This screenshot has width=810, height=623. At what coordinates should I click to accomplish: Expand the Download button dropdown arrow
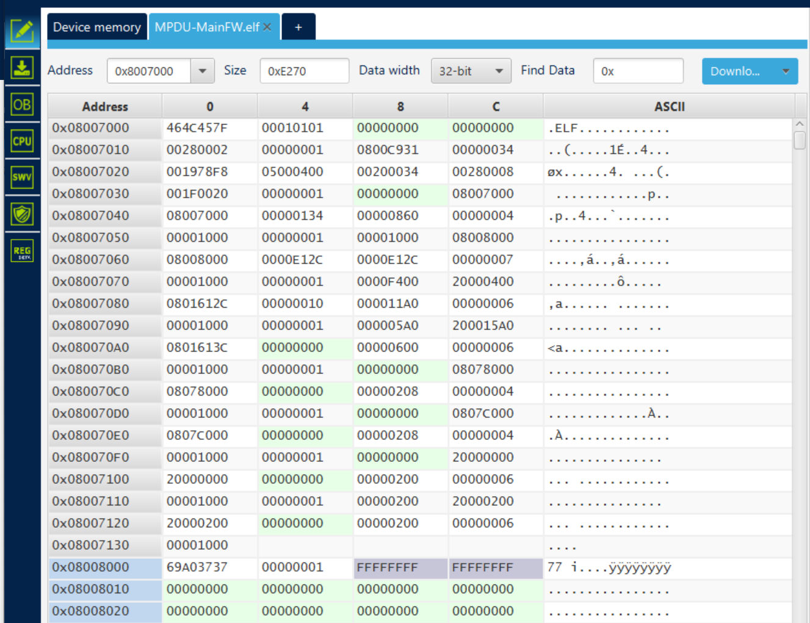click(x=786, y=71)
